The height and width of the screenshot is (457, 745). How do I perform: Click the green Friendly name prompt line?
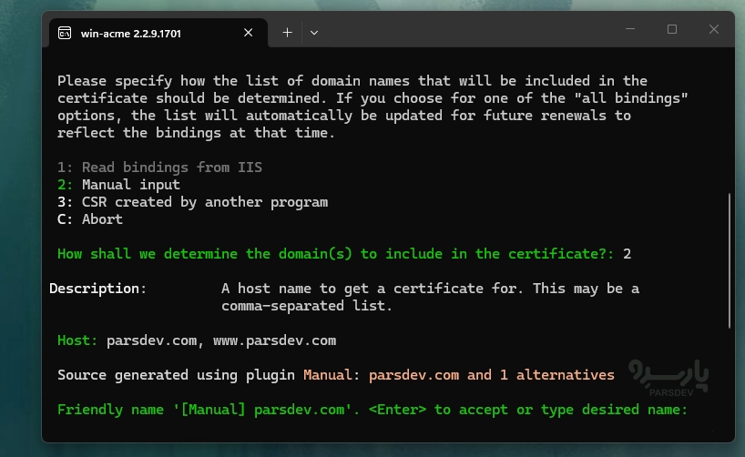(x=372, y=410)
